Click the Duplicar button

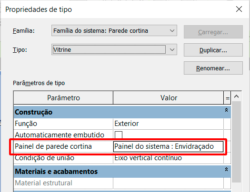[x=213, y=50]
